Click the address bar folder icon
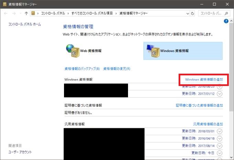 click(33, 13)
